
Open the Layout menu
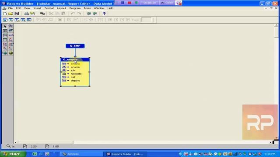click(x=62, y=8)
